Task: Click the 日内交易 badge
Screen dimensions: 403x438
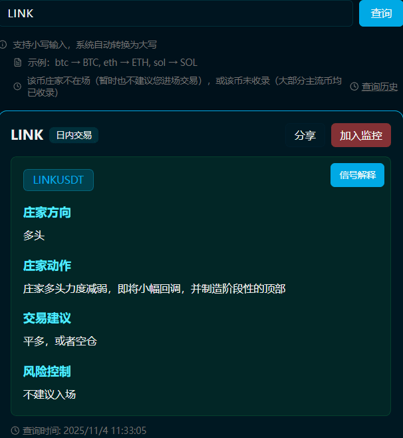Action: pos(74,135)
